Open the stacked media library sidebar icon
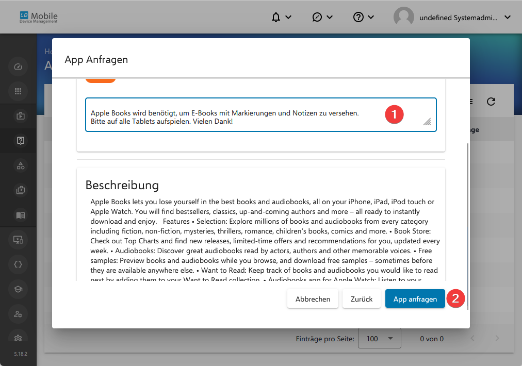The height and width of the screenshot is (366, 522). (20, 190)
